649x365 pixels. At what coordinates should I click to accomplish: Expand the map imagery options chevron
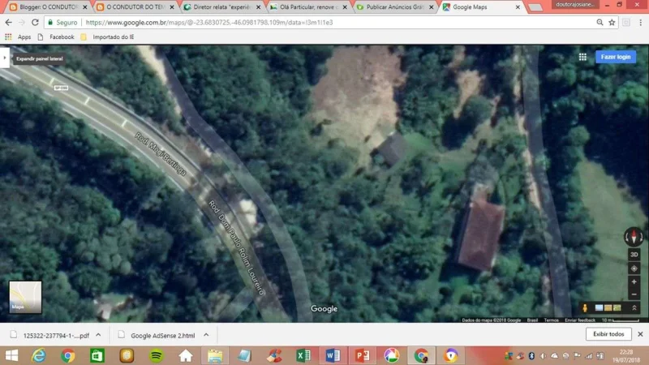(634, 308)
